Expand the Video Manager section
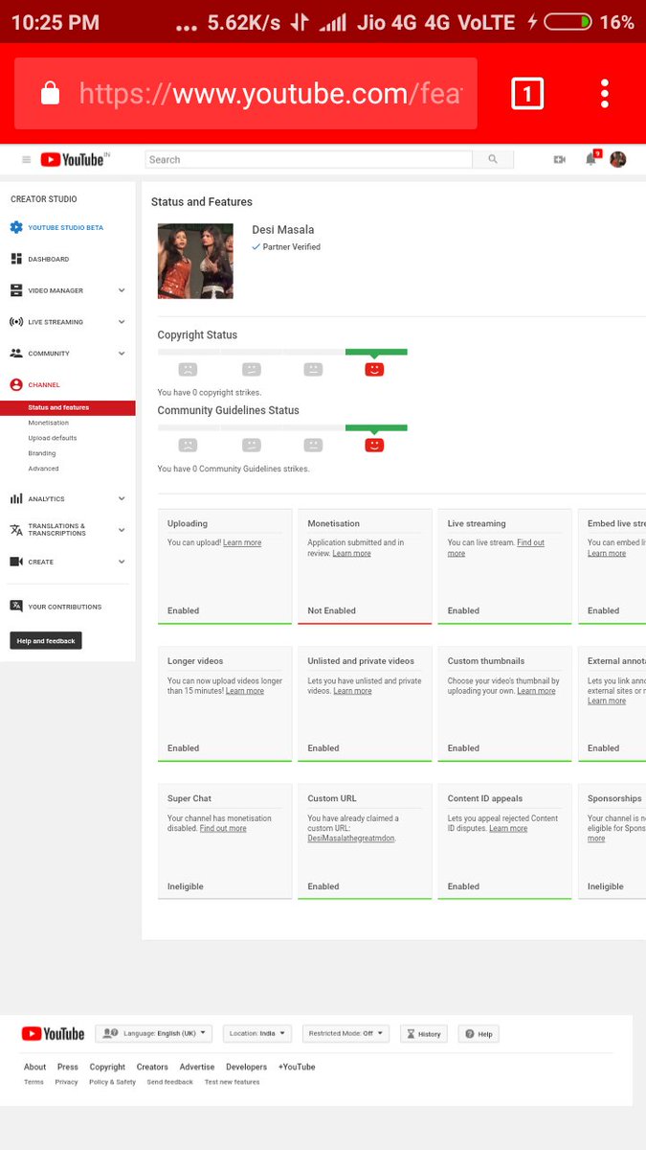Viewport: 646px width, 1150px height. click(x=122, y=290)
